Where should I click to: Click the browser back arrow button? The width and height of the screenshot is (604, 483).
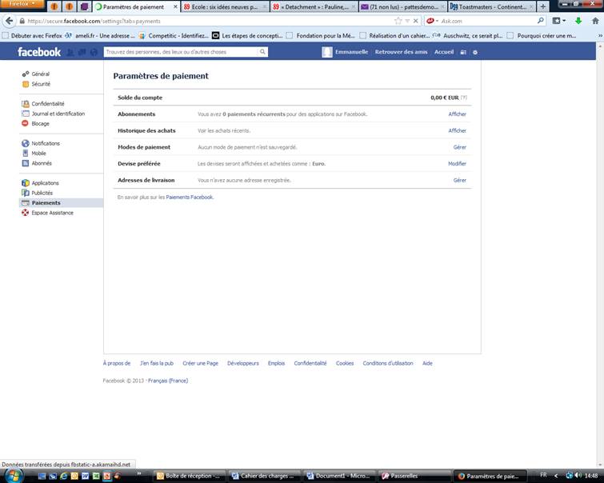[x=9, y=21]
